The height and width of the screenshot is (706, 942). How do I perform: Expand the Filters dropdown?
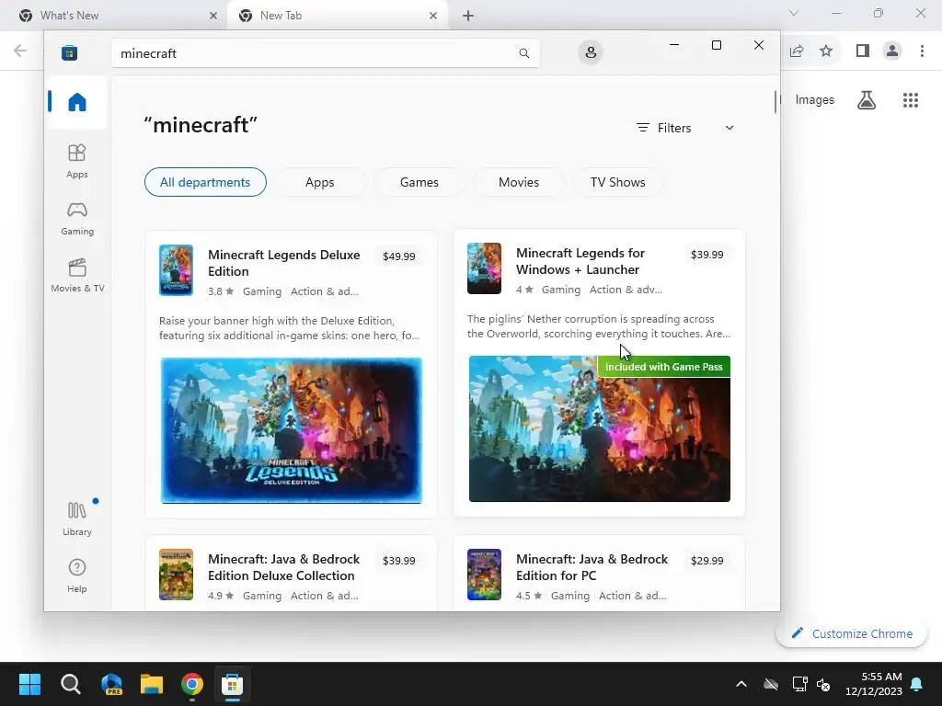(x=685, y=128)
